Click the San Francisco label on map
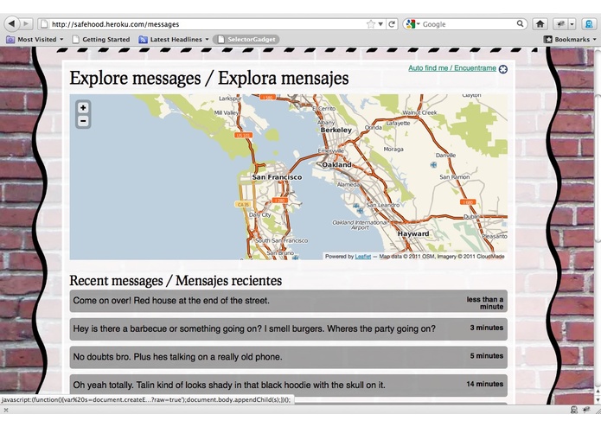The height and width of the screenshot is (427, 601). [277, 177]
